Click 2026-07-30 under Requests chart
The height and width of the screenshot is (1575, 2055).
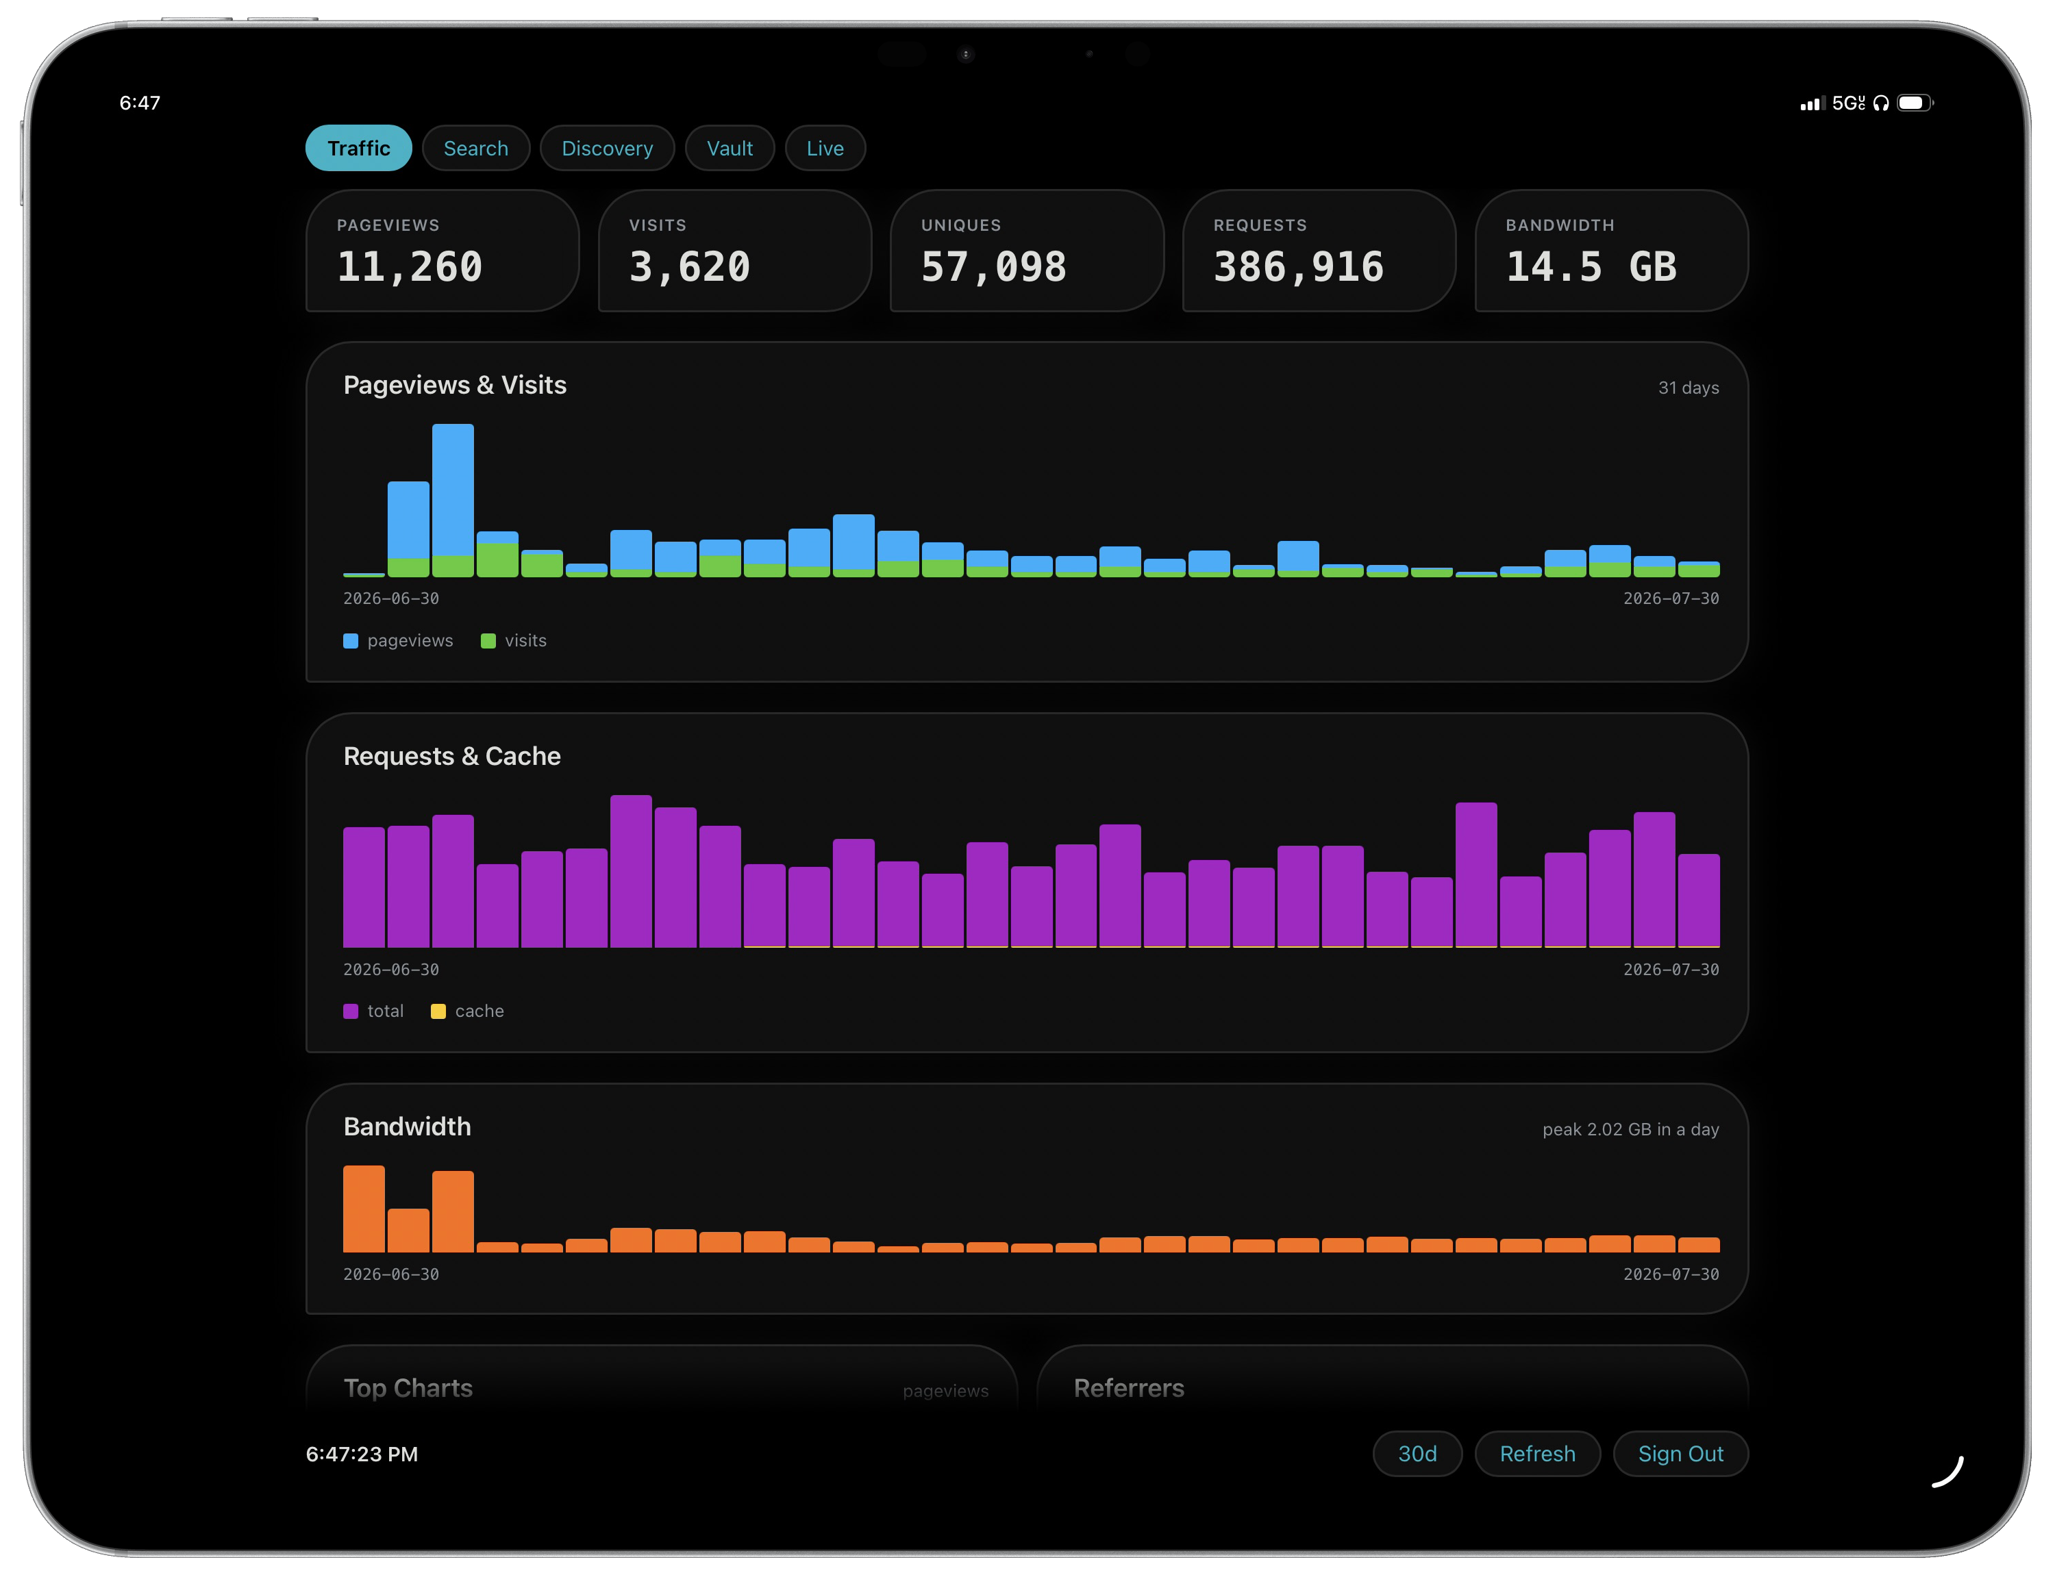[x=1671, y=970]
